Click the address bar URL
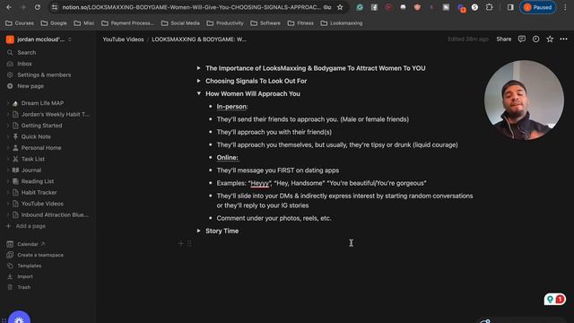This screenshot has height=323, width=574. [191, 7]
